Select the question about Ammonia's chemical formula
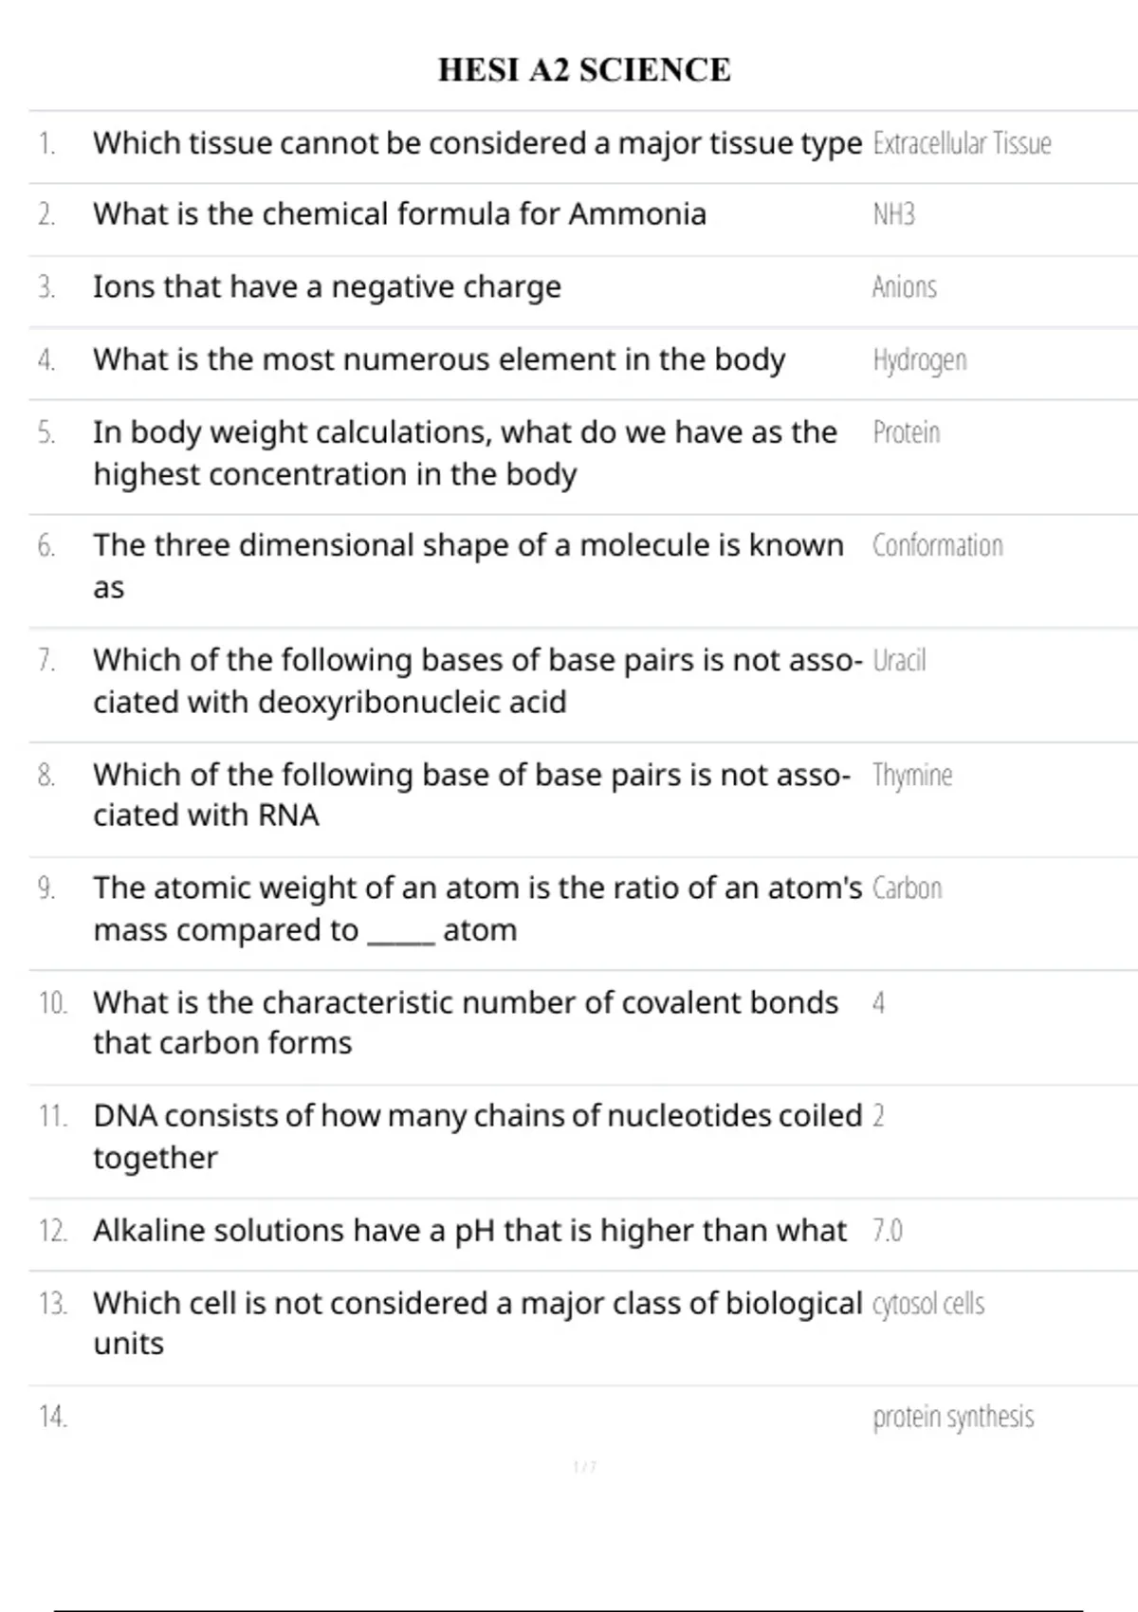Screen dimensions: 1138x1612 tap(399, 214)
